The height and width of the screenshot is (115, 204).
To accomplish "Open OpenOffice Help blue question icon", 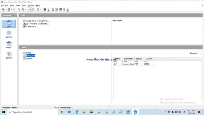I will pos(45,9).
